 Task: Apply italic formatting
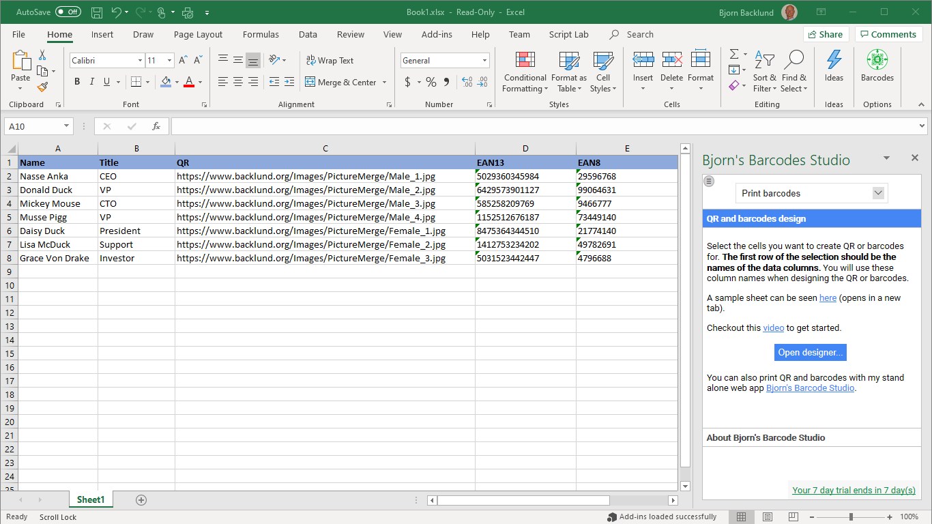(92, 82)
